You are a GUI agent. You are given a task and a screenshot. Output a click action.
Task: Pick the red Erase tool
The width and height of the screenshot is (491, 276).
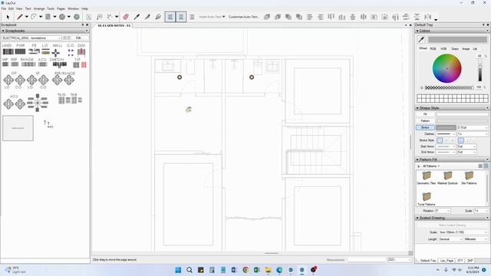pos(126,17)
